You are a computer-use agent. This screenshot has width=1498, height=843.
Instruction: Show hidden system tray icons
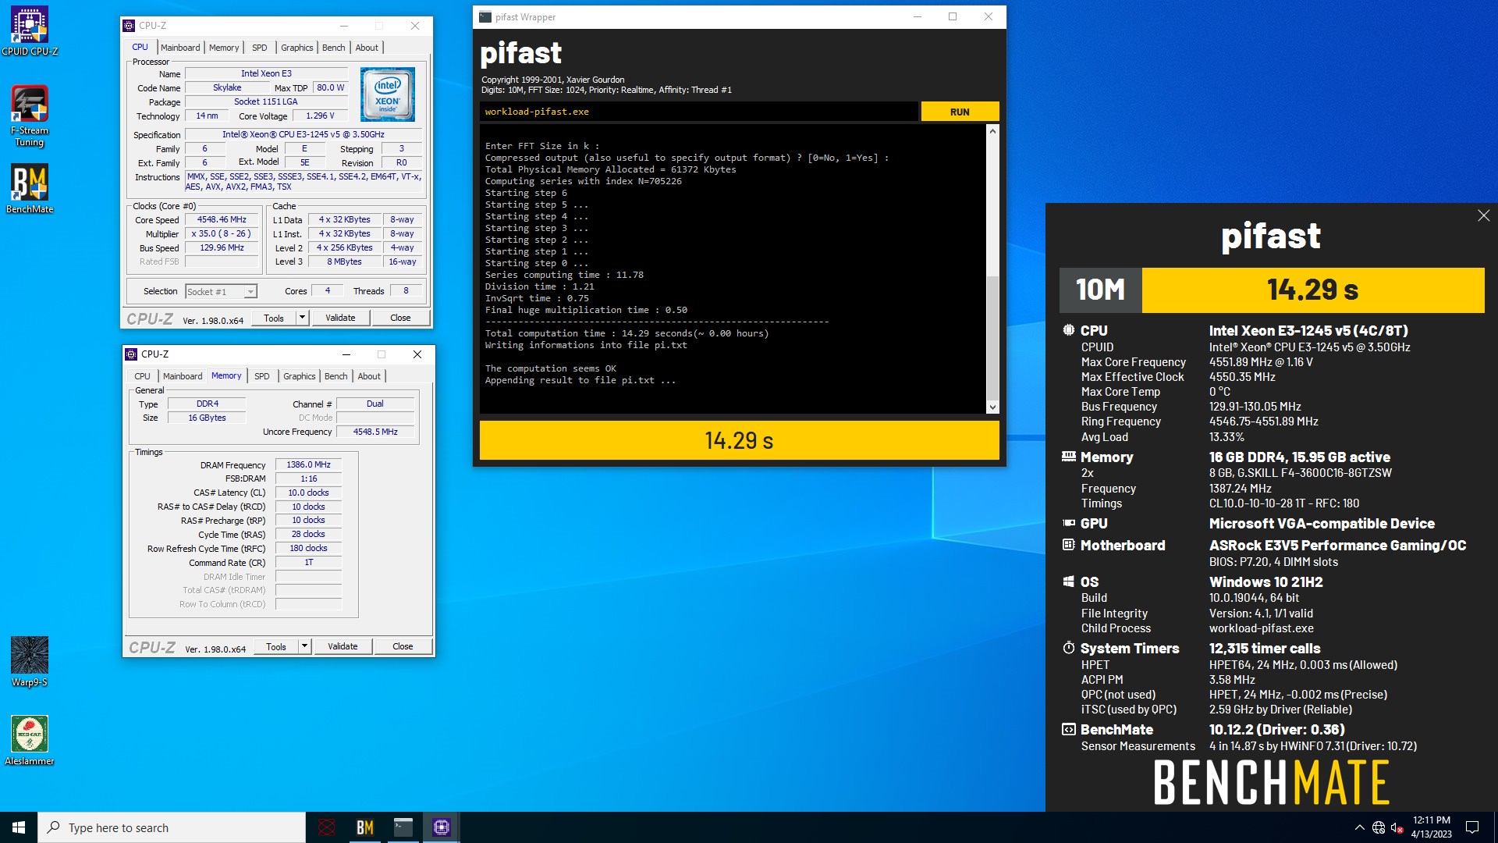[1359, 827]
